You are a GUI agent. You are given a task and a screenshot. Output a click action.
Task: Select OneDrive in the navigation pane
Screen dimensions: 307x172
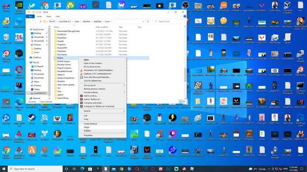(37, 57)
